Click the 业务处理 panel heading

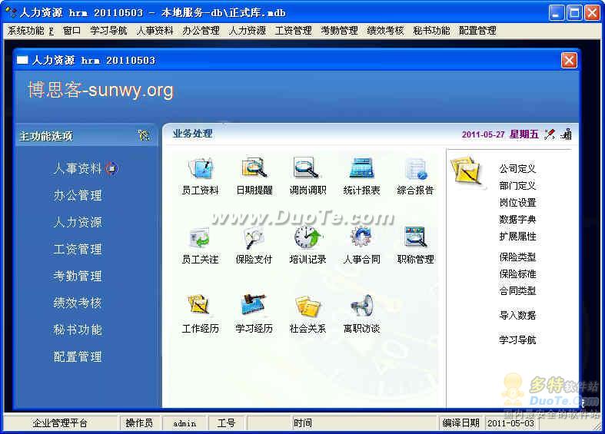pos(192,134)
